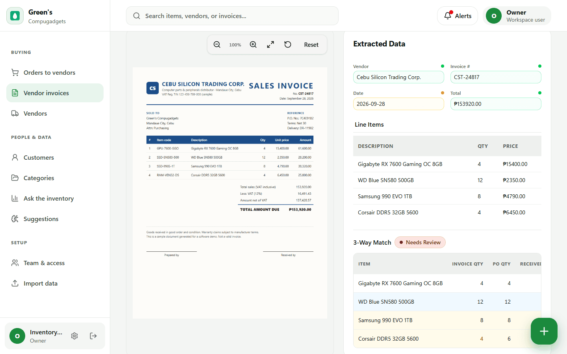Viewport: 567px width, 354px height.
Task: Open Orders to vendors page
Action: [55, 72]
